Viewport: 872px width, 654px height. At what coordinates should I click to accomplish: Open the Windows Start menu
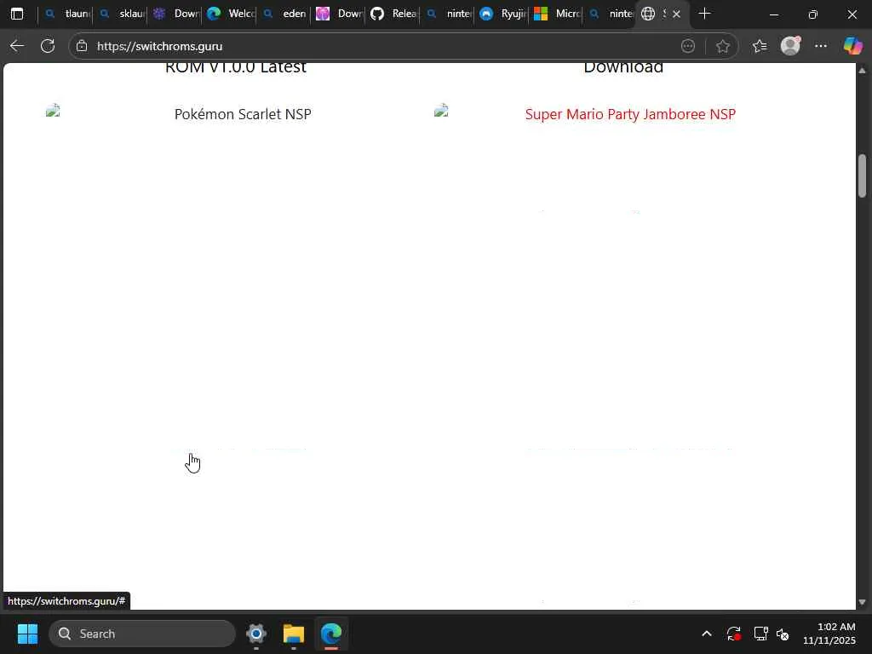pos(27,634)
